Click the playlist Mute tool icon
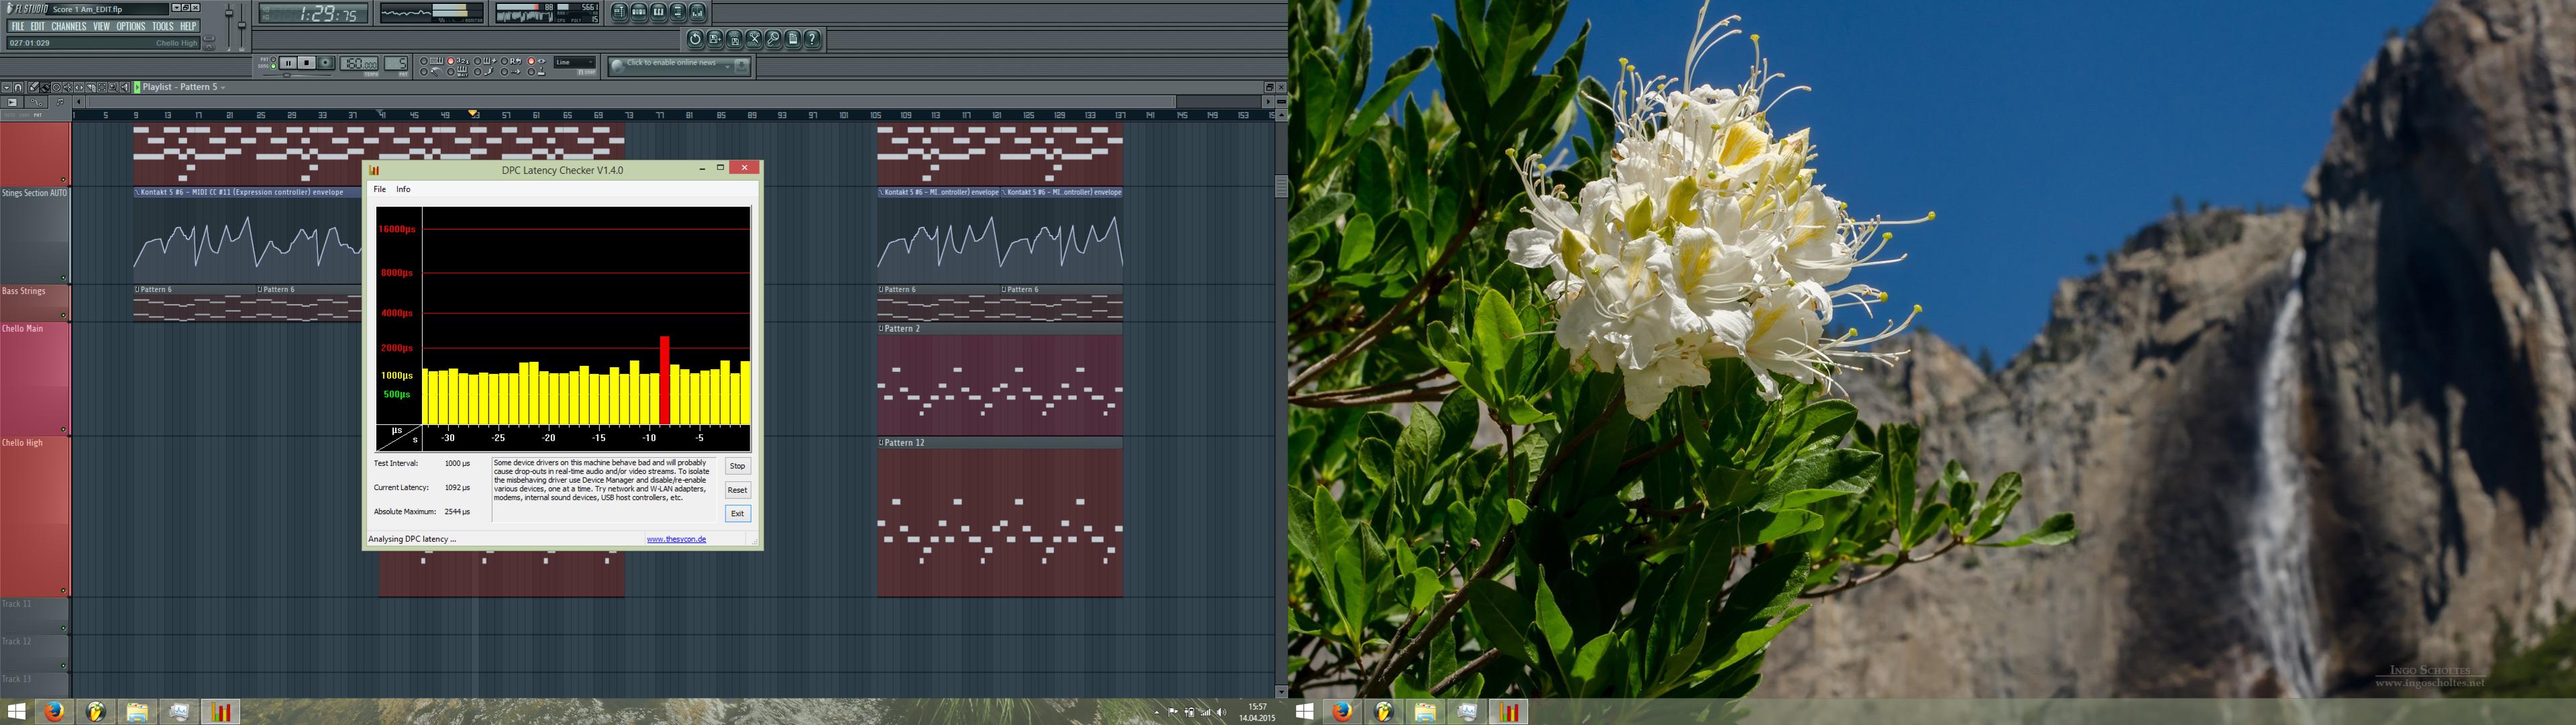2576x725 pixels. coord(68,87)
